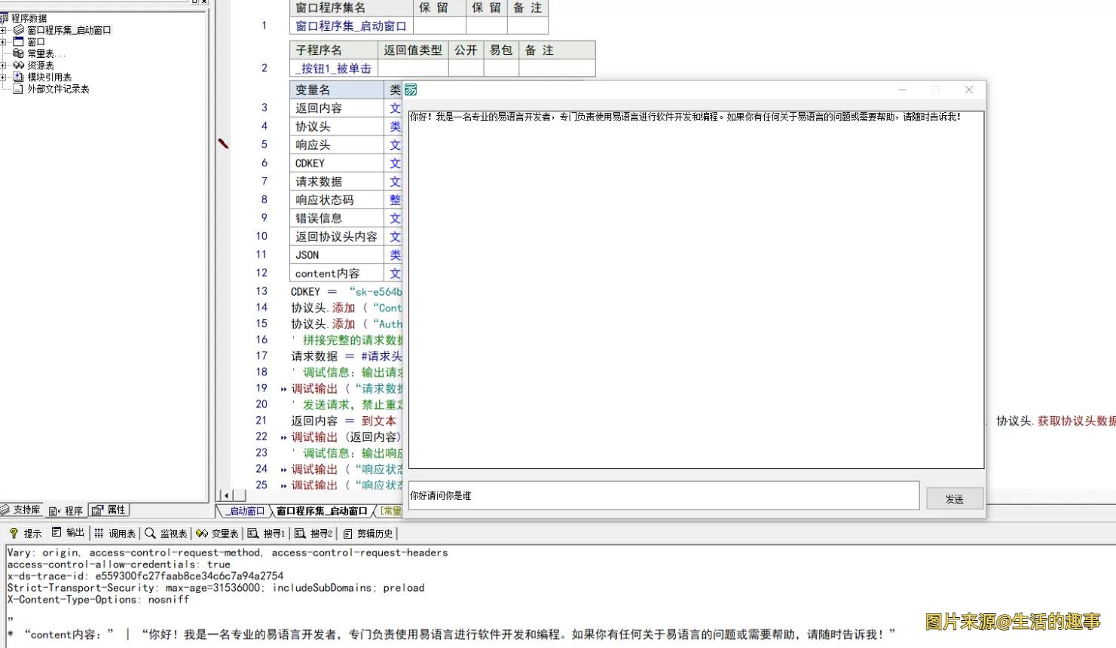Image resolution: width=1116 pixels, height=648 pixels.
Task: Expand the 窗口程序集_启动窗口 tree node
Action: click(x=5, y=30)
